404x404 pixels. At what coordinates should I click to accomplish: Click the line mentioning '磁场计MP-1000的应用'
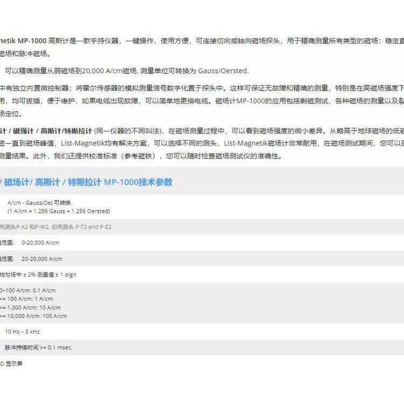click(202, 101)
